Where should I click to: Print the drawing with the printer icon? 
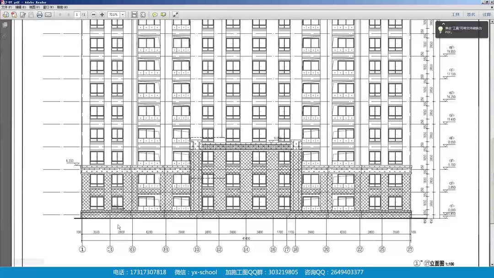(39, 14)
